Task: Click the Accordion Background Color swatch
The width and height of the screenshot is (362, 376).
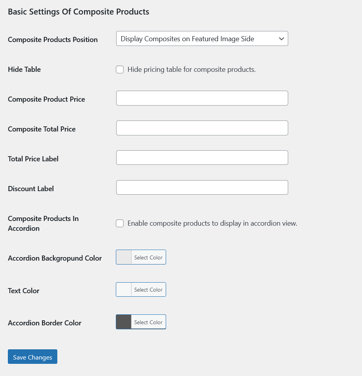Action: point(124,257)
